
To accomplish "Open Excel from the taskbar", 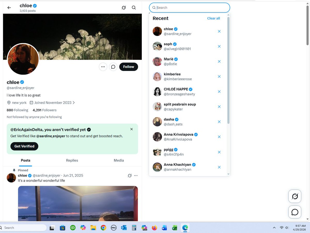I will coord(175,228).
